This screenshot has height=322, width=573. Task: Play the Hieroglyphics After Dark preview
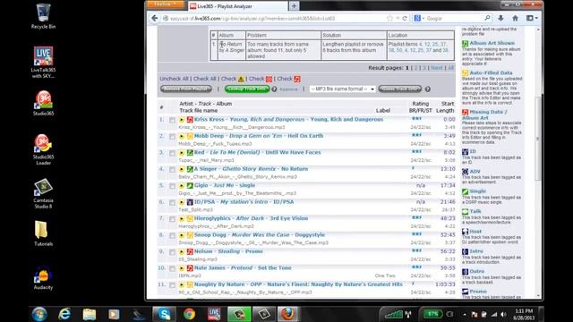click(182, 218)
